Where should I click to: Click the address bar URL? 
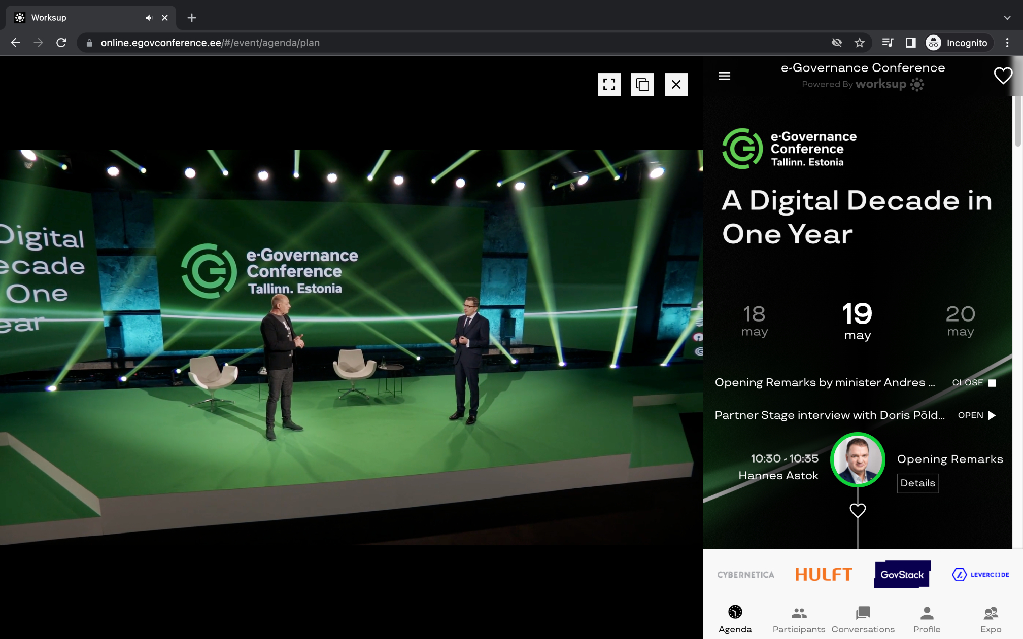tap(210, 43)
